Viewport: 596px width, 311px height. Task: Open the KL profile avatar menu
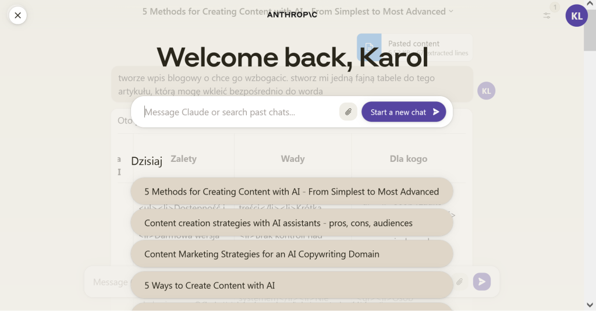(576, 16)
